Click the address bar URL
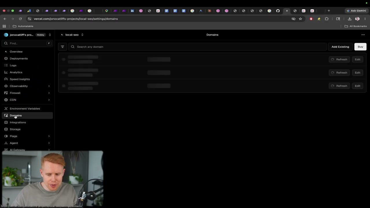370x208 pixels. tap(76, 19)
